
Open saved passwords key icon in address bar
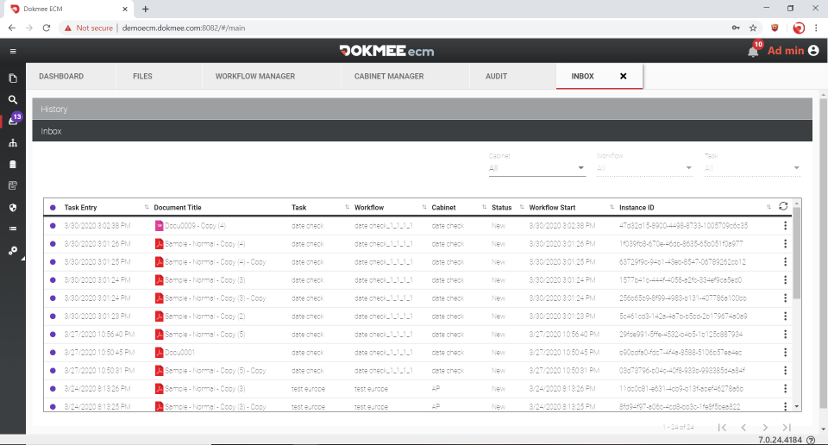(x=736, y=28)
